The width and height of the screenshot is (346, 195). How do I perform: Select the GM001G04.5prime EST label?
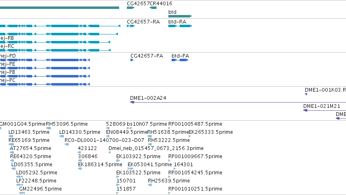(x=22, y=124)
